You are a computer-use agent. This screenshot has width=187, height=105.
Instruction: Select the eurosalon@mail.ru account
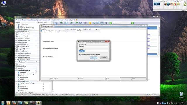(x=23, y=36)
